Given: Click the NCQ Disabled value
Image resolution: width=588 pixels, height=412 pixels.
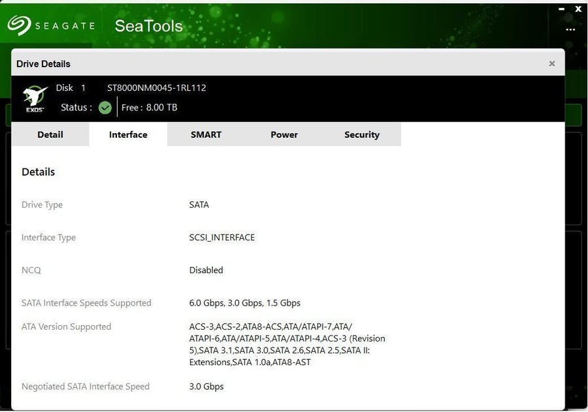Looking at the screenshot, I should point(206,270).
